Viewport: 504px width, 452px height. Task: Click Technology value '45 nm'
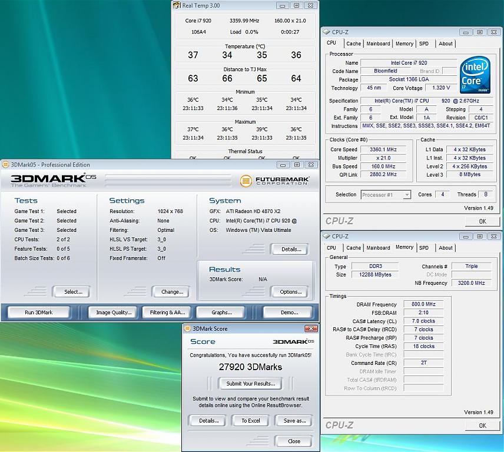pyautogui.click(x=374, y=88)
